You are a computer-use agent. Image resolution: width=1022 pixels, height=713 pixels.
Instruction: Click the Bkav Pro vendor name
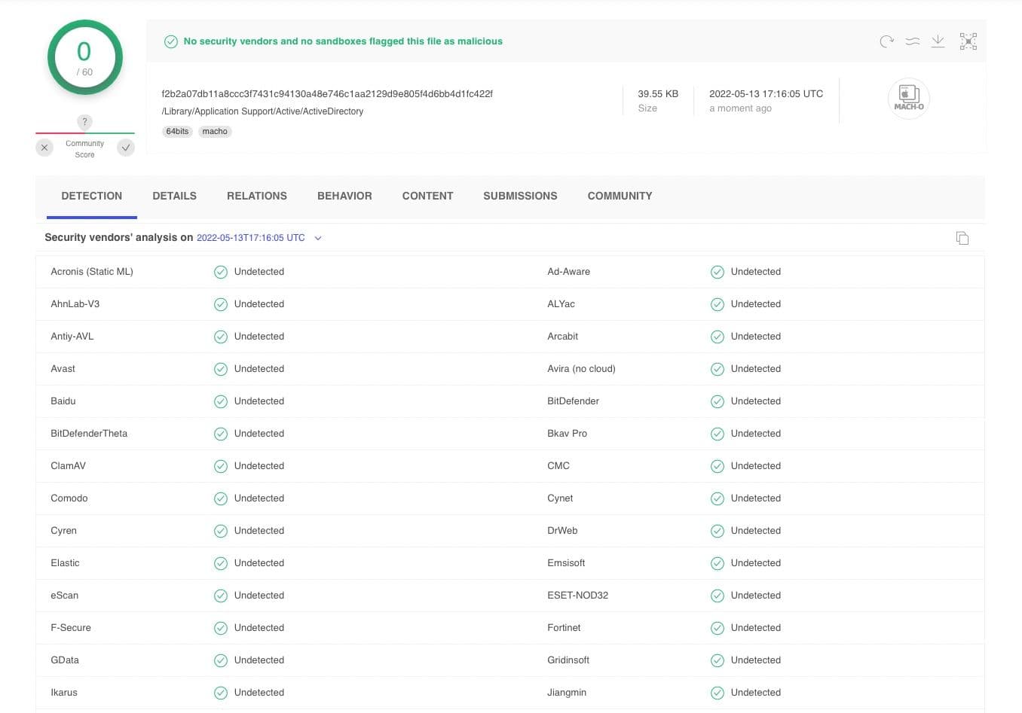(568, 434)
